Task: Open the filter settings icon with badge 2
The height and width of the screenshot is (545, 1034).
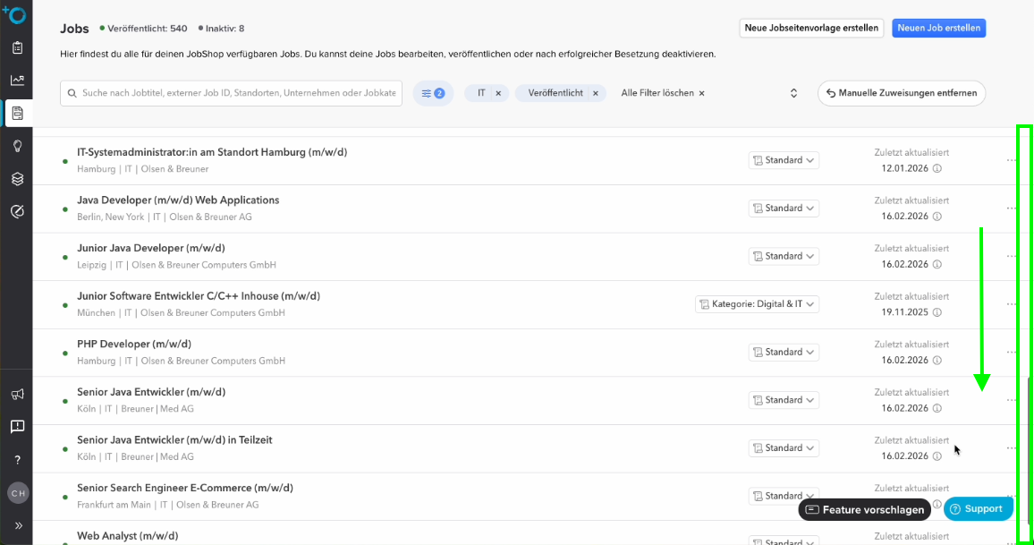Action: click(433, 93)
